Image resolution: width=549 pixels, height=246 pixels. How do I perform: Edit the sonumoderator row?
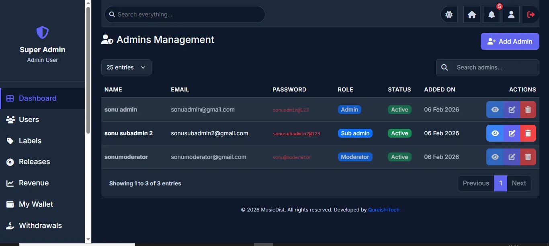[512, 157]
